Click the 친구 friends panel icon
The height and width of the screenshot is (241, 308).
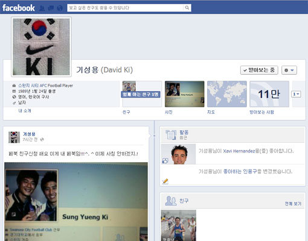click(171, 201)
